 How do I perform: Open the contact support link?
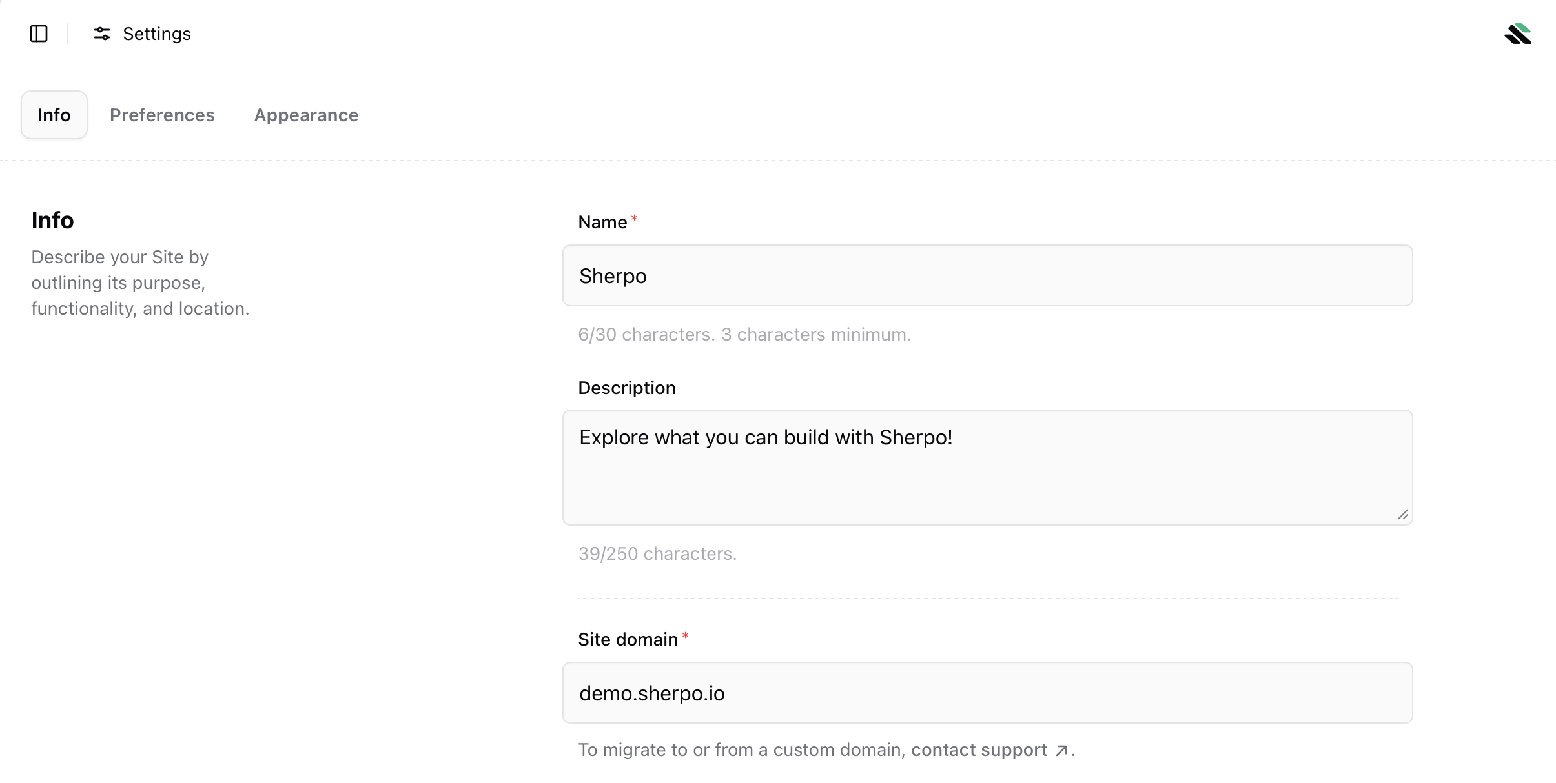pos(978,749)
